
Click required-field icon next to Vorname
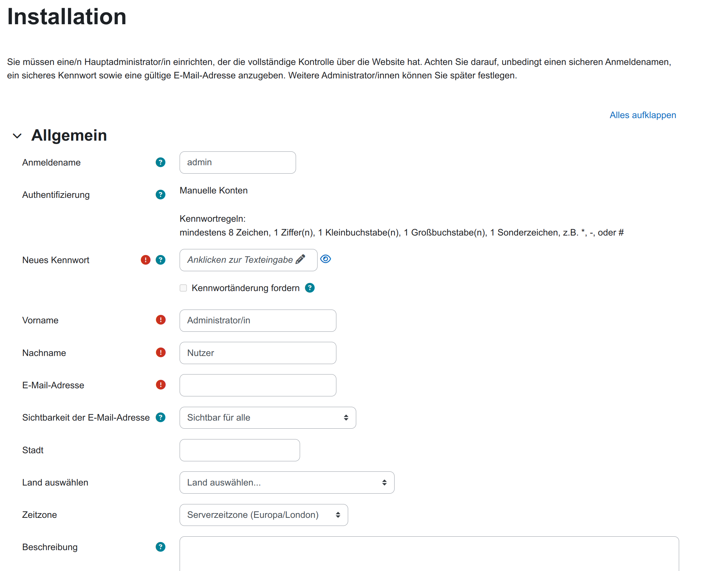(160, 320)
